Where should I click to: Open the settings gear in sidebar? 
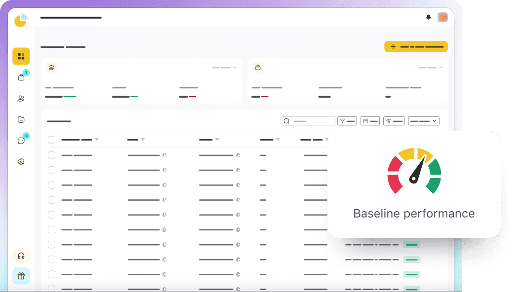tap(21, 162)
